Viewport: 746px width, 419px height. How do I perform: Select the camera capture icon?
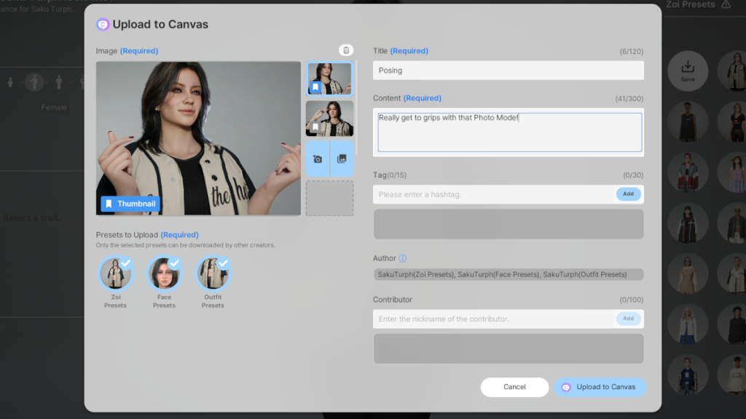(x=317, y=157)
